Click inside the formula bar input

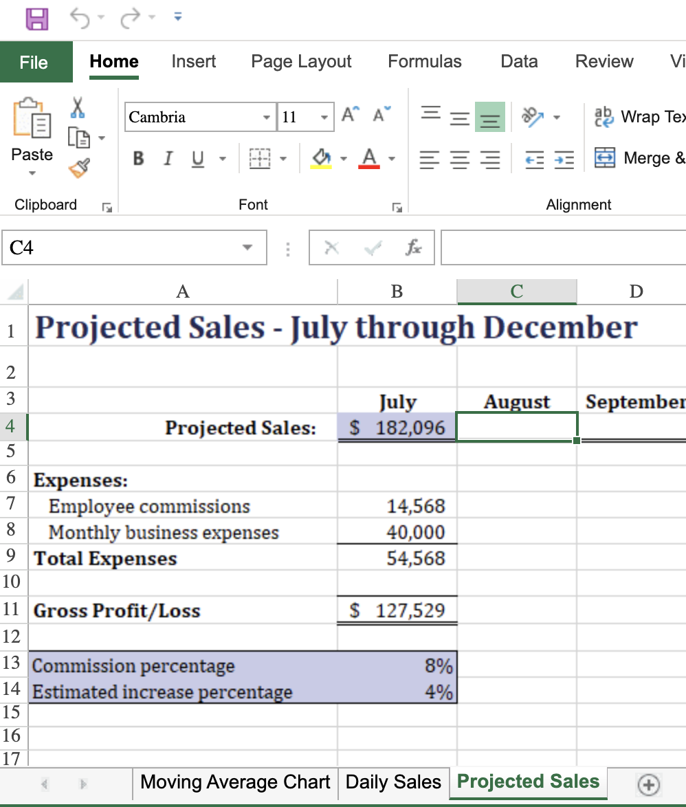click(564, 247)
